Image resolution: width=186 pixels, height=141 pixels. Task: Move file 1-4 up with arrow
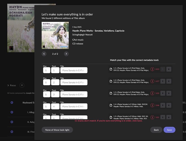click(163, 105)
